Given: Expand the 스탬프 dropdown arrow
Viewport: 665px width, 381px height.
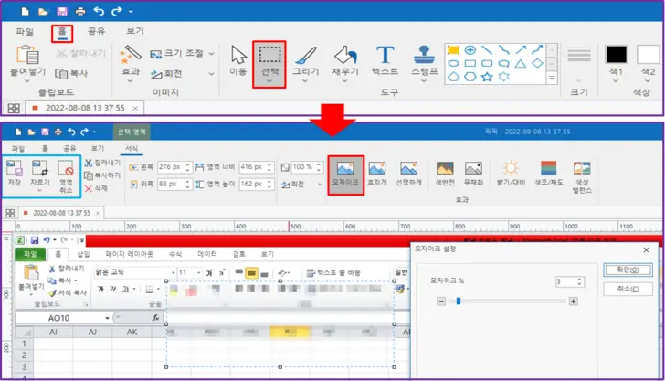Looking at the screenshot, I should 424,81.
